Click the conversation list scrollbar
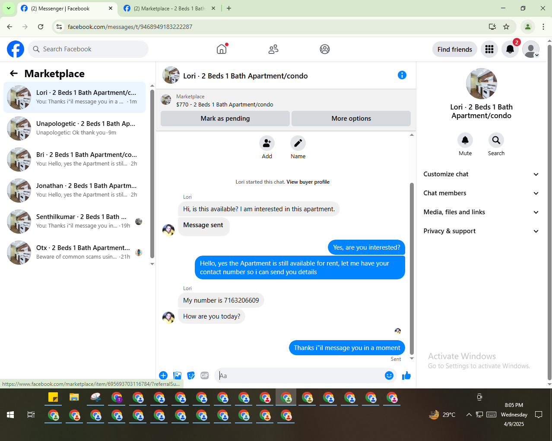 click(152, 175)
